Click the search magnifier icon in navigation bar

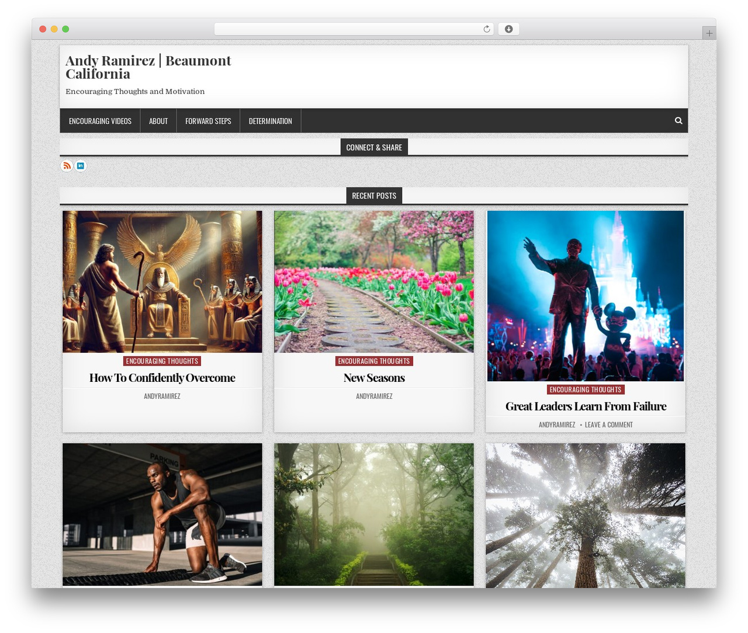point(678,120)
